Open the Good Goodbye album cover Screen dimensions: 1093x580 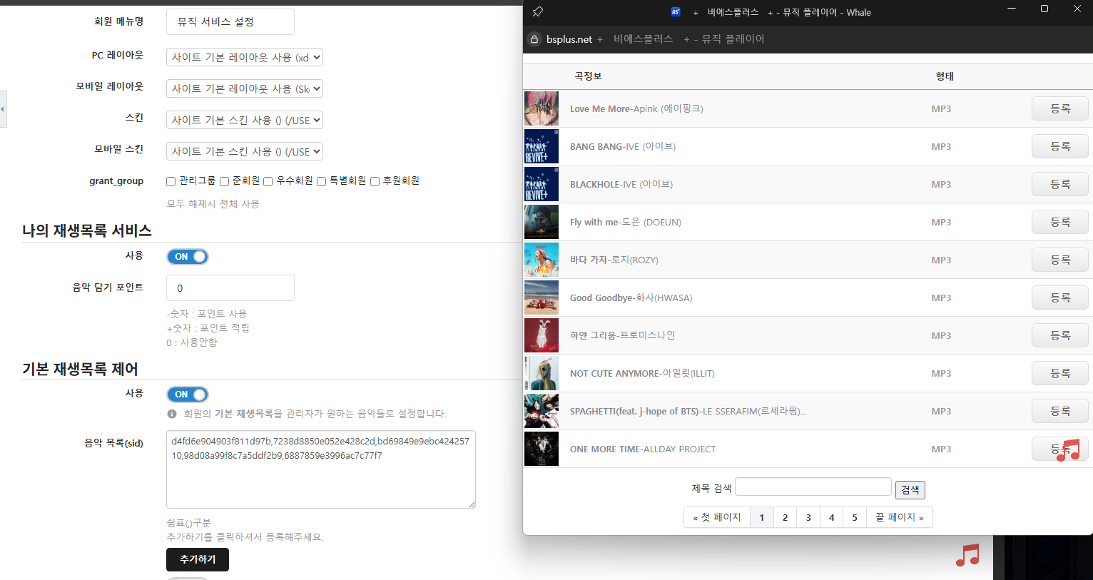[542, 297]
